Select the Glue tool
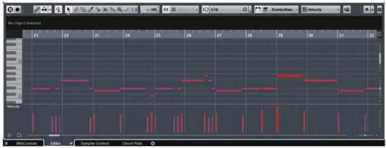This screenshot has width=386, height=148. tap(112, 9)
